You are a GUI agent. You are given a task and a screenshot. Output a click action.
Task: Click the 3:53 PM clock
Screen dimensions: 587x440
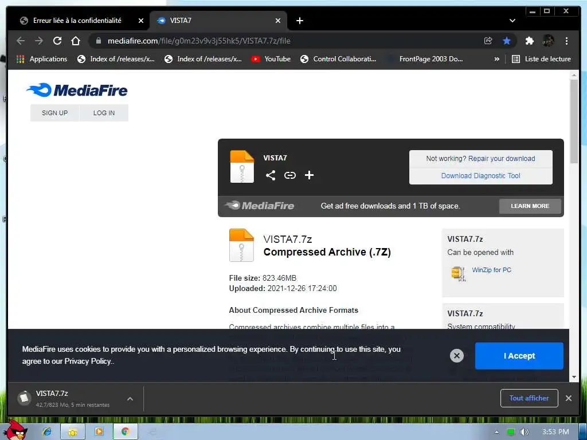(x=555, y=432)
